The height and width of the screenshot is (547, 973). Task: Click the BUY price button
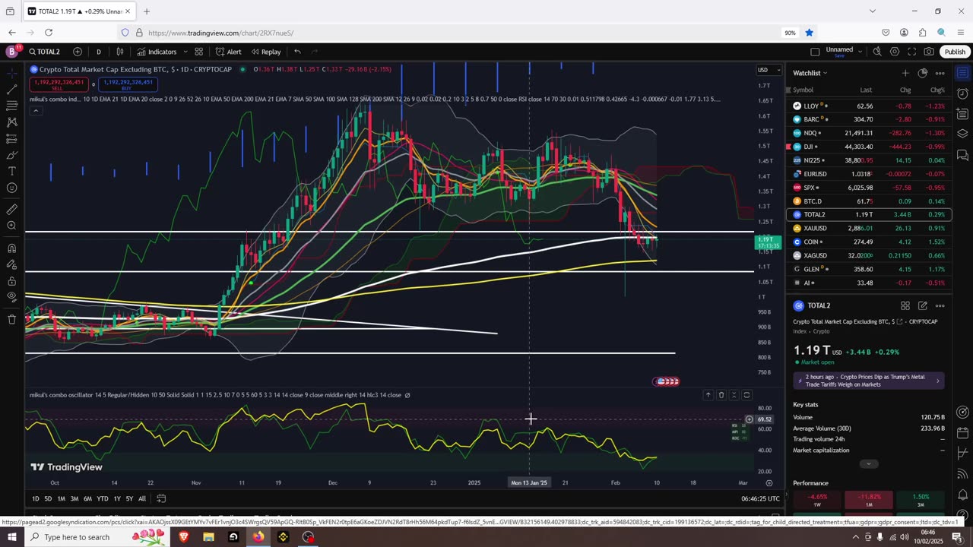pyautogui.click(x=128, y=84)
